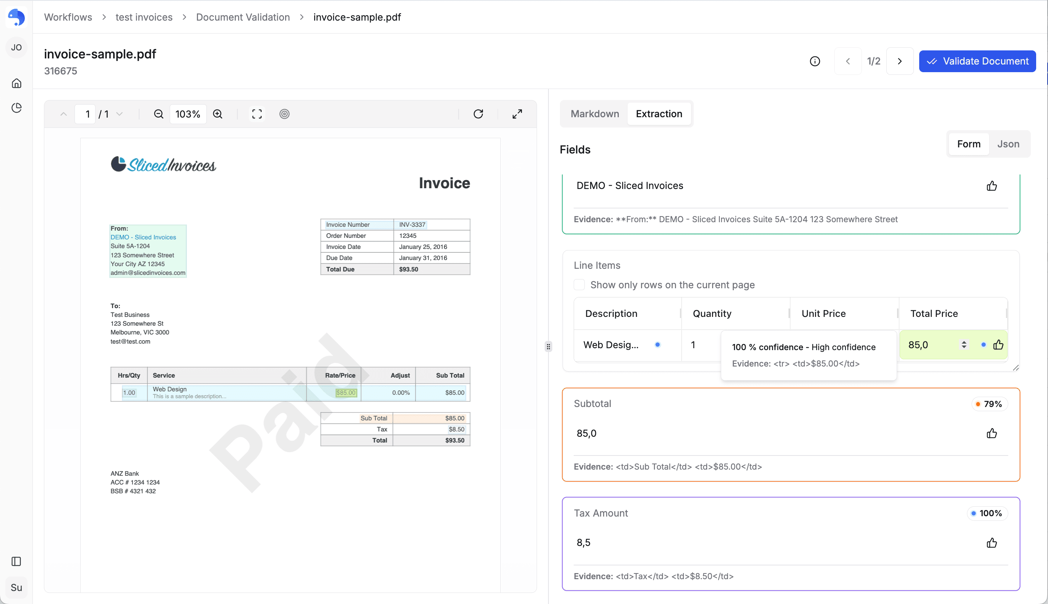Click the zoom out magnifier icon
1048x604 pixels.
(x=158, y=114)
